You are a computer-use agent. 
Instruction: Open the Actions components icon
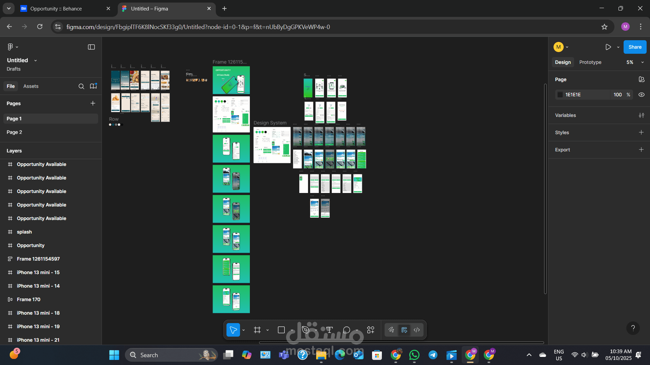(x=371, y=330)
